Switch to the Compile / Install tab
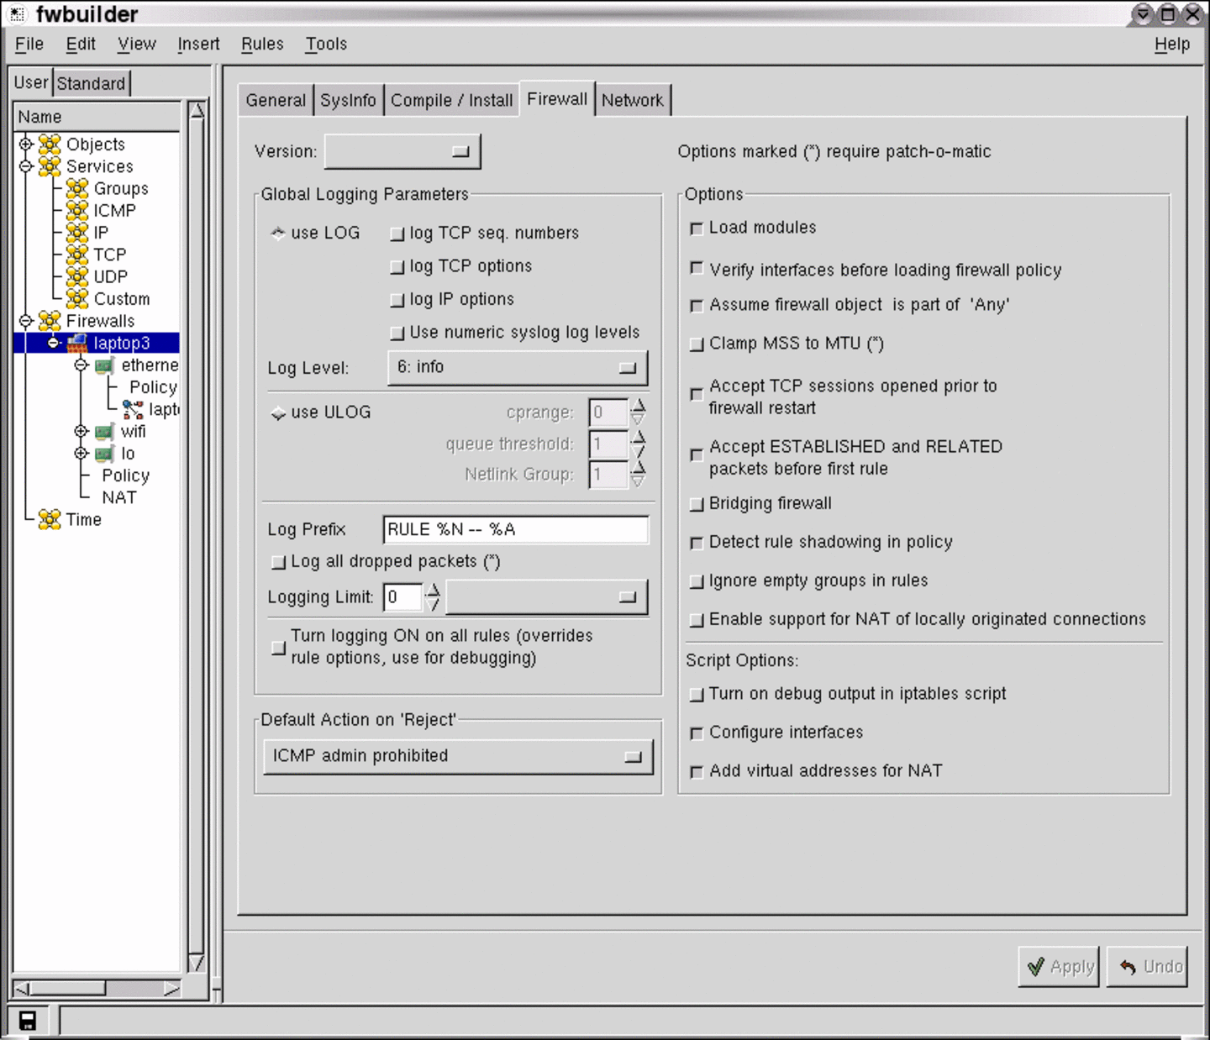 click(x=451, y=100)
